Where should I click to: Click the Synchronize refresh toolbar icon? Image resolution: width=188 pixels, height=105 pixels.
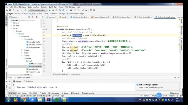click(x=14, y=10)
